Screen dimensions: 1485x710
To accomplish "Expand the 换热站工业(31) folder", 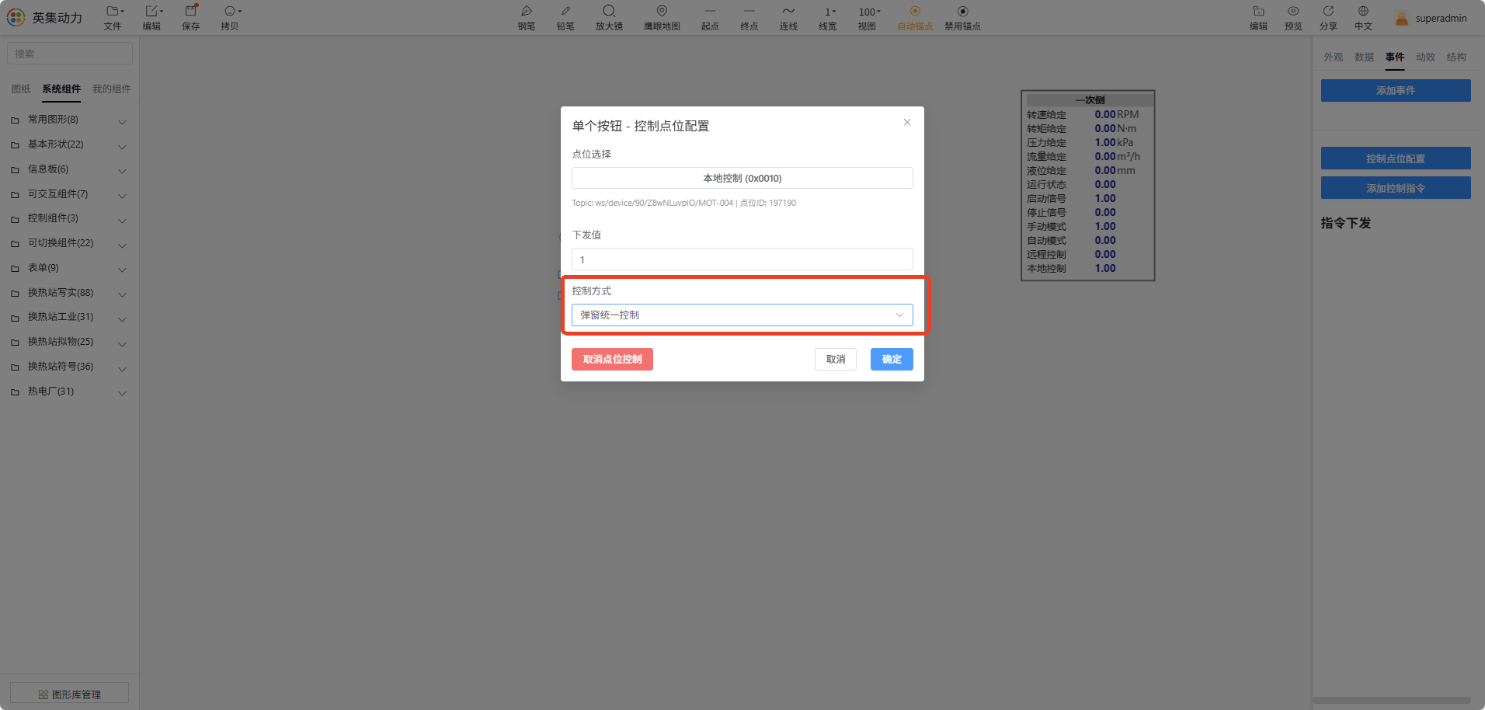I will 69,317.
